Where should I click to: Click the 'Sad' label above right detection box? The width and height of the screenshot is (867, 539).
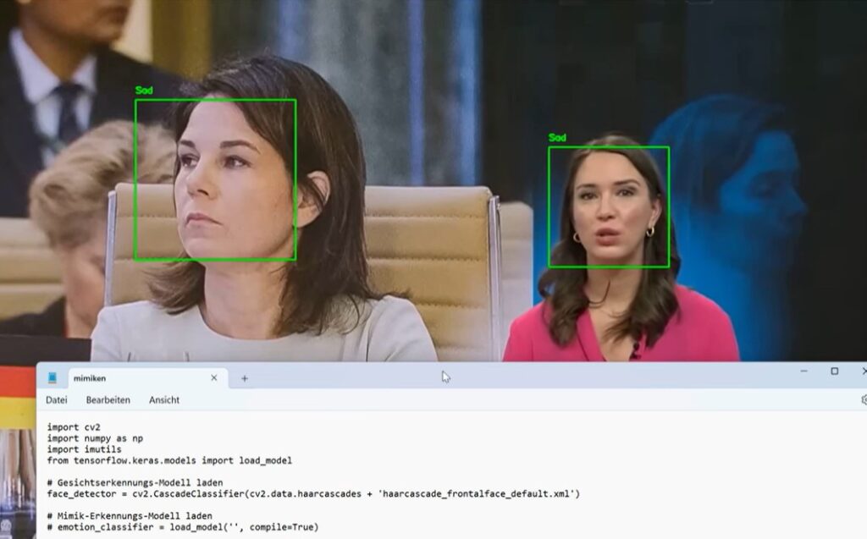557,138
